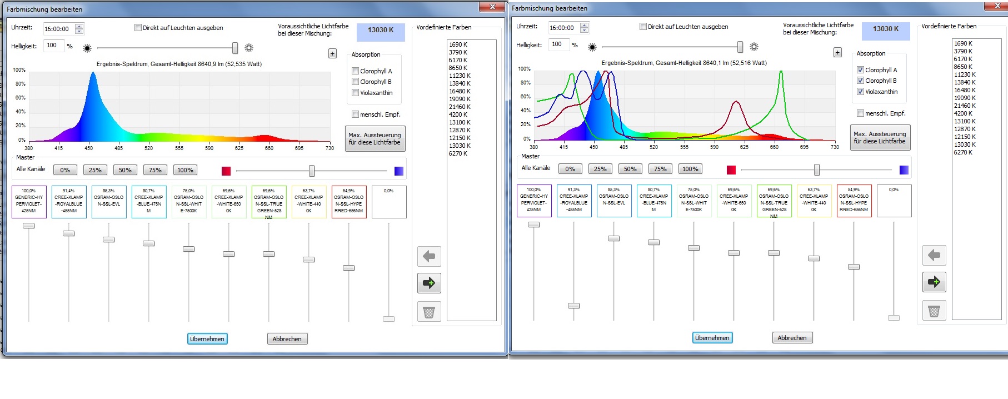The height and width of the screenshot is (399, 1008).
Task: Enable Clorophyll A checkbox in left dialog
Action: click(355, 71)
